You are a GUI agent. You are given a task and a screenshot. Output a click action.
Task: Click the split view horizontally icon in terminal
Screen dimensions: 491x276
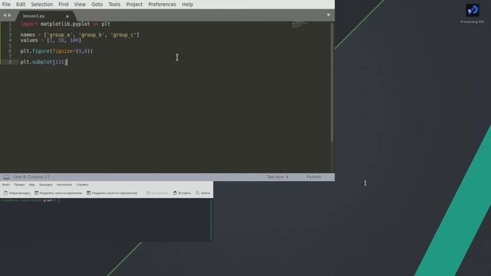pyautogui.click(x=89, y=193)
